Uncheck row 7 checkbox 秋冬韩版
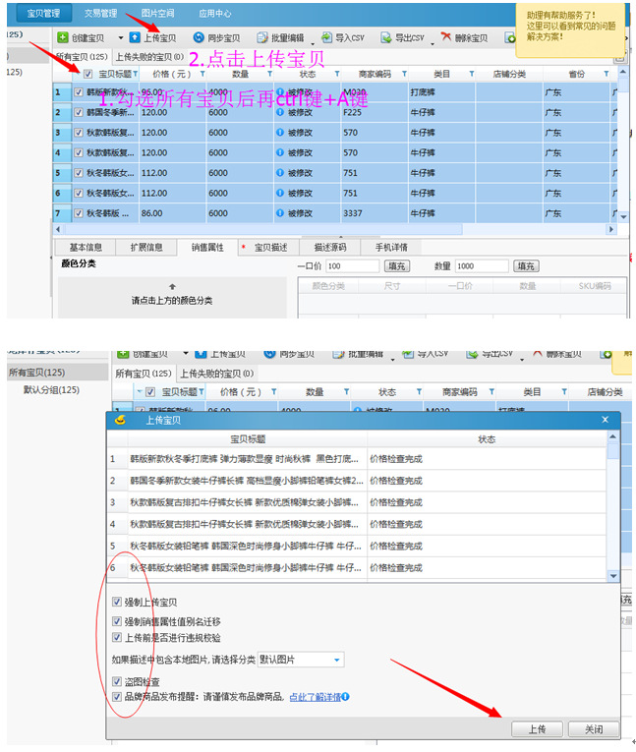 click(x=79, y=213)
